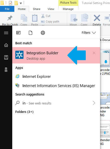Click the tower device icon in sidebar
110x149 pixels.
tap(6, 70)
